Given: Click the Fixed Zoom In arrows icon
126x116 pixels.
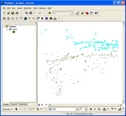Looking at the screenshot, I should [x=13, y=19].
